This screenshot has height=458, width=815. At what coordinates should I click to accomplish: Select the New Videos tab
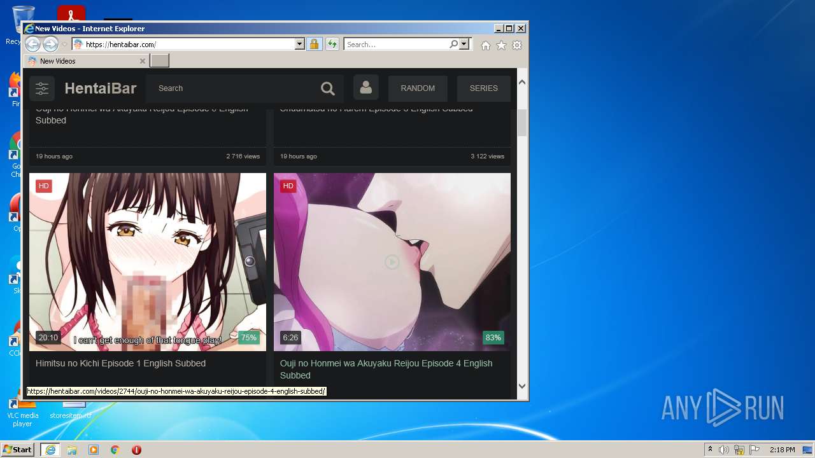86,61
